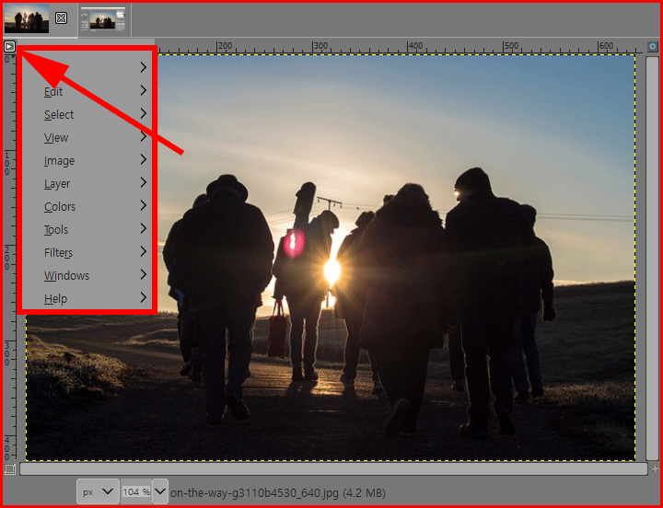Open the Filters submenu
This screenshot has width=663, height=508.
click(88, 252)
